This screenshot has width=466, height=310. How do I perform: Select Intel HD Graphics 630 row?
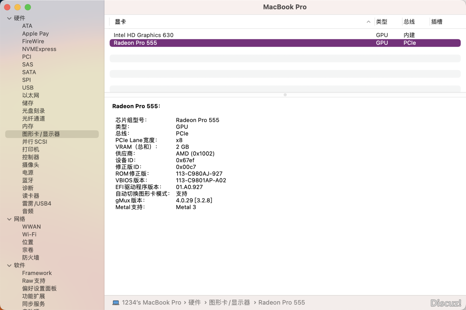click(x=285, y=35)
